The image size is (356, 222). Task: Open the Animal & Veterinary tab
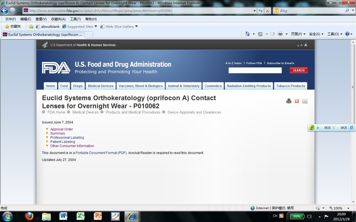coord(184,86)
